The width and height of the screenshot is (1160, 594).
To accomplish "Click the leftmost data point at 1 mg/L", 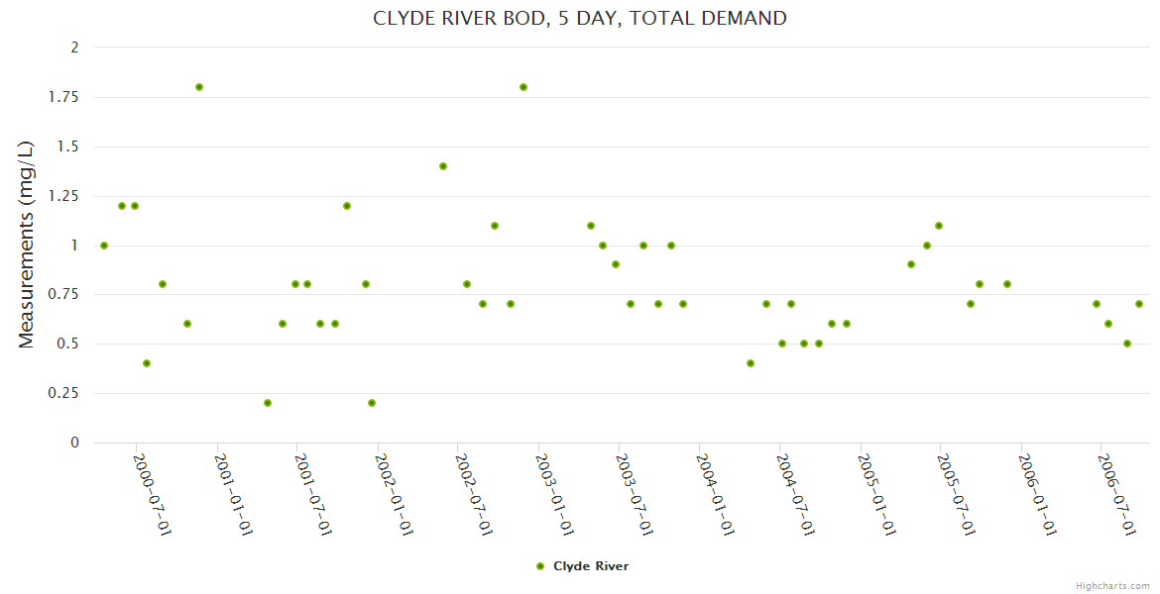I will pyautogui.click(x=104, y=246).
